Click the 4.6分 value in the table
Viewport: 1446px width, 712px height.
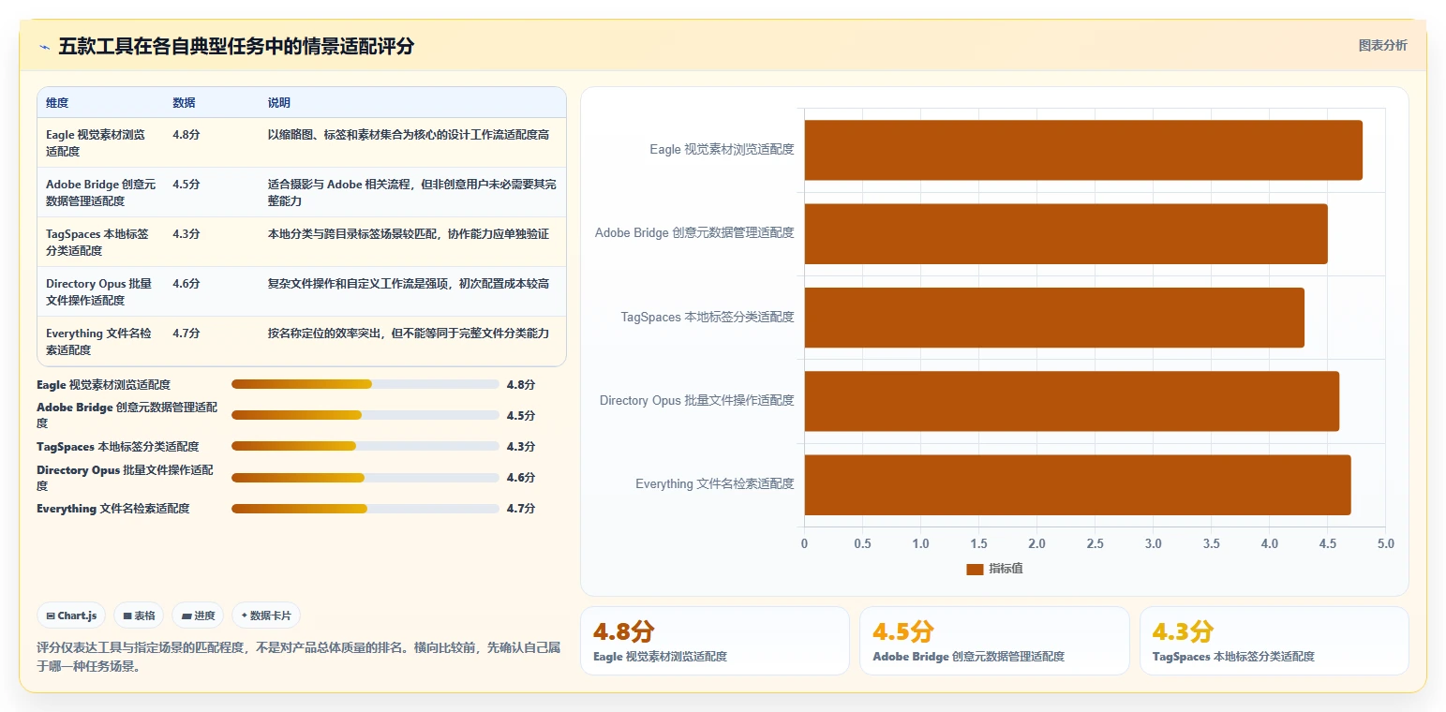pos(186,284)
